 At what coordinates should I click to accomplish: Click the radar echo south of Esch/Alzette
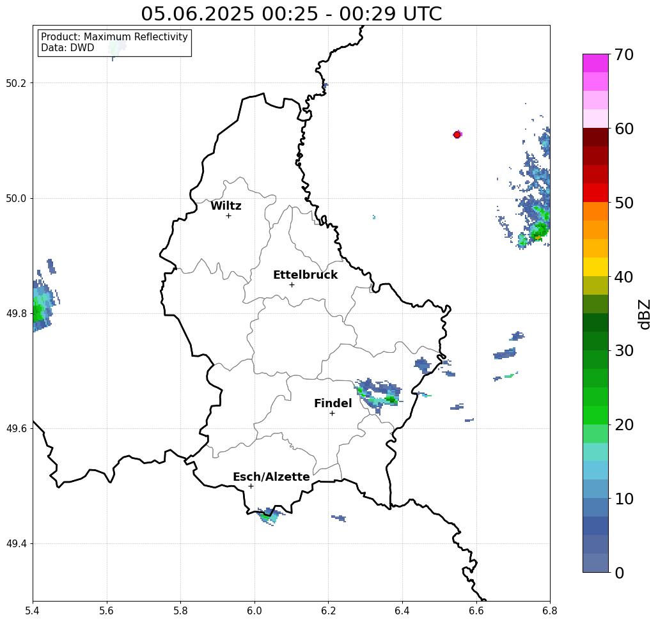click(269, 516)
